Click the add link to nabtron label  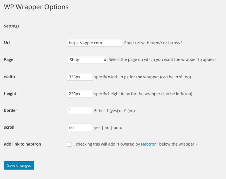(x=23, y=144)
